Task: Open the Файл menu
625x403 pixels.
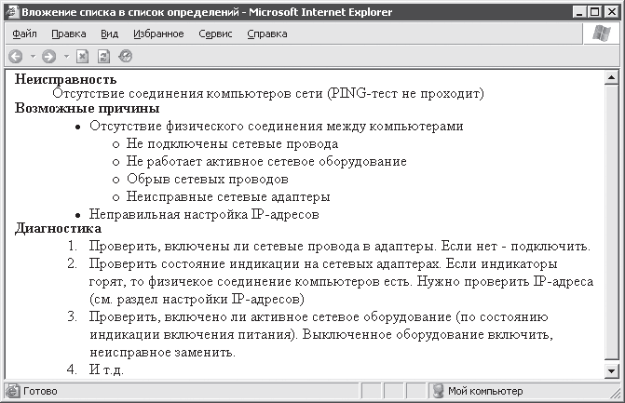Action: pos(25,34)
